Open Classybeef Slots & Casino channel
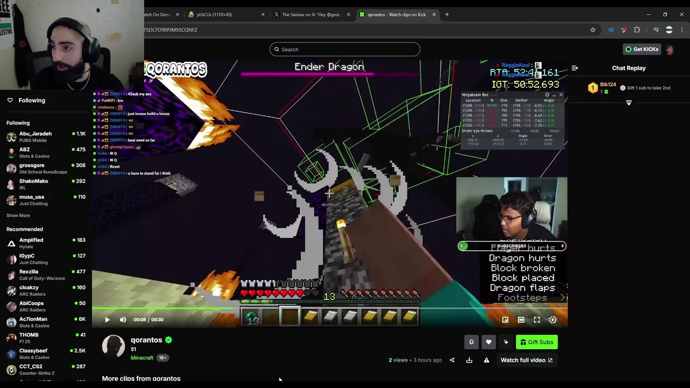This screenshot has height=388, width=690. 46,354
